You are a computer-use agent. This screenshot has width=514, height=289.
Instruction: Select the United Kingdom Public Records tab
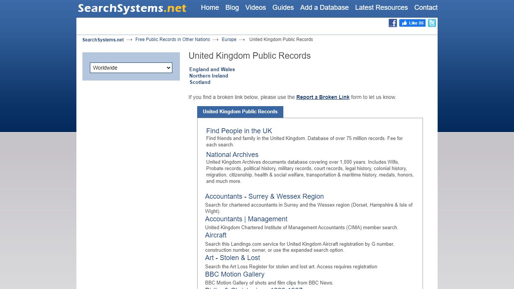pyautogui.click(x=240, y=112)
